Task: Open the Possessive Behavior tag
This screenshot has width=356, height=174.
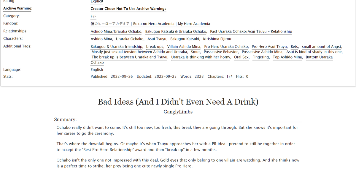Action: click(221, 52)
